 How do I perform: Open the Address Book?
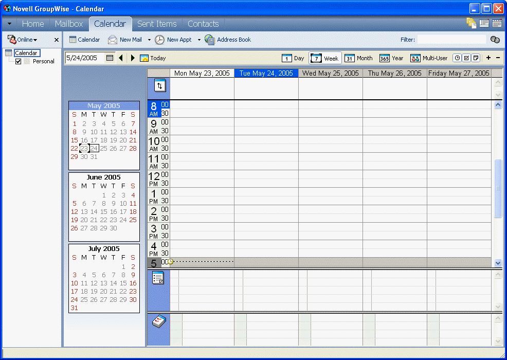228,40
